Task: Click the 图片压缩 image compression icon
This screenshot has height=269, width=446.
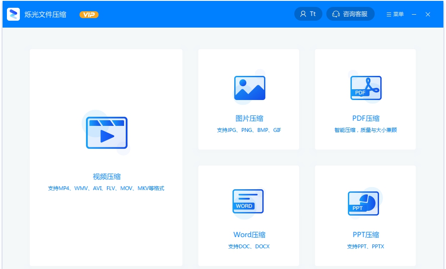Action: (249, 88)
